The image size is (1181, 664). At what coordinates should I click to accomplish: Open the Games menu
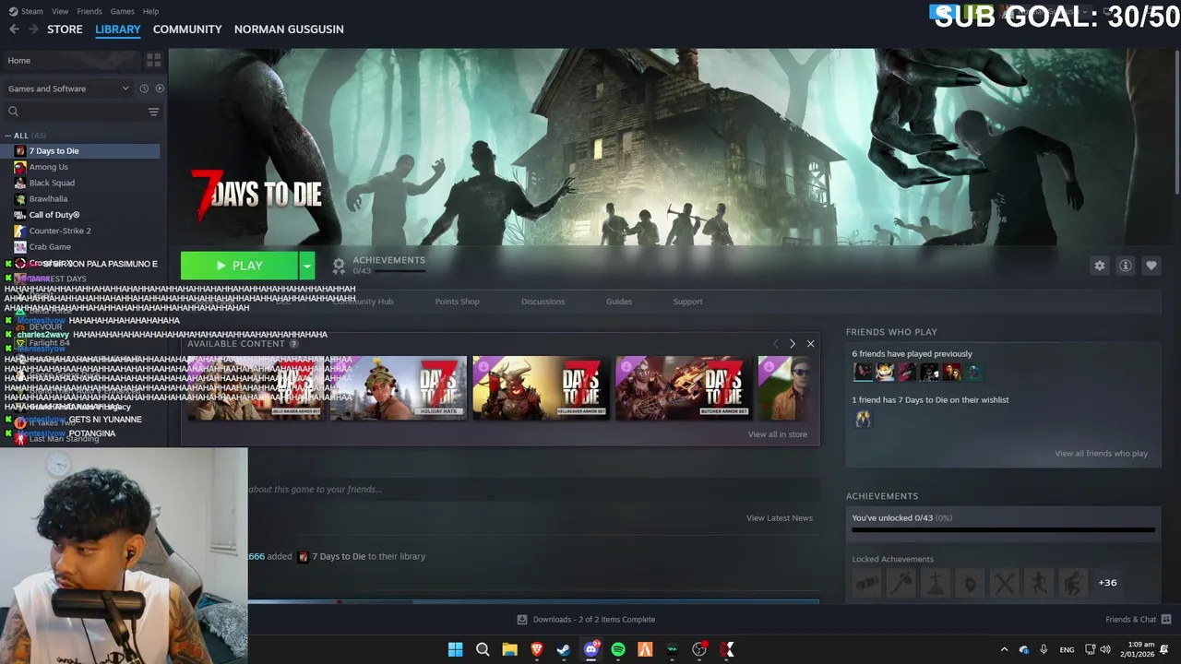[x=122, y=11]
